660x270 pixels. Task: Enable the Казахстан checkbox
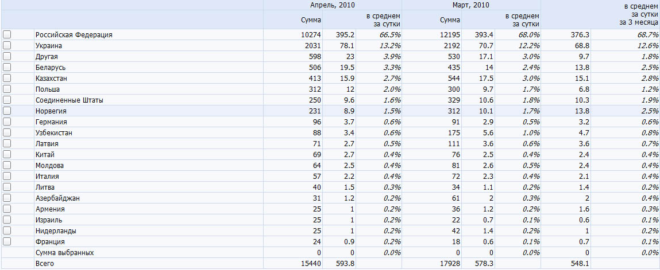click(x=7, y=78)
